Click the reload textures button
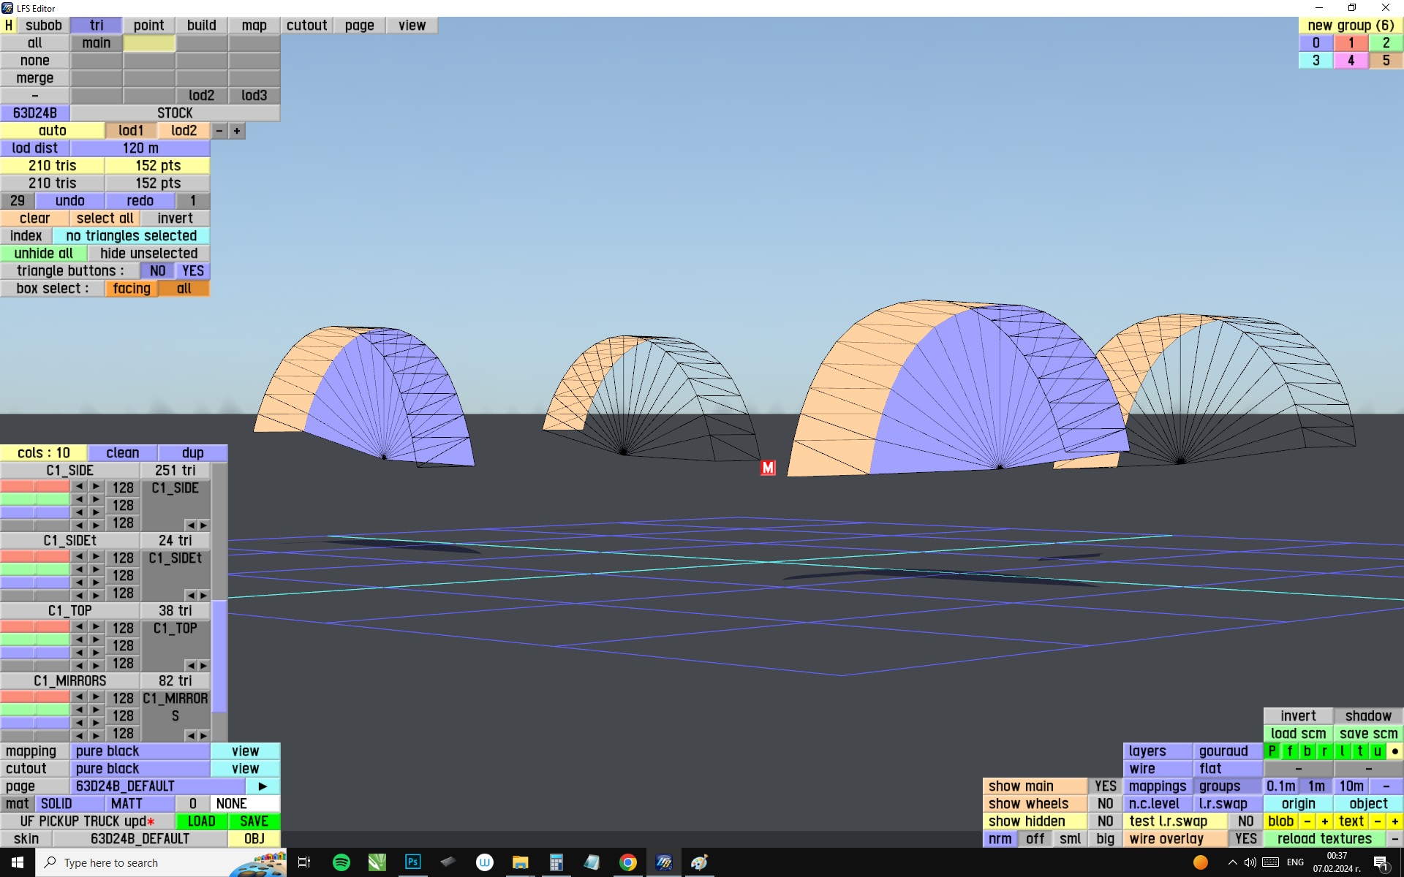Screen dimensions: 1404x877 1324,839
